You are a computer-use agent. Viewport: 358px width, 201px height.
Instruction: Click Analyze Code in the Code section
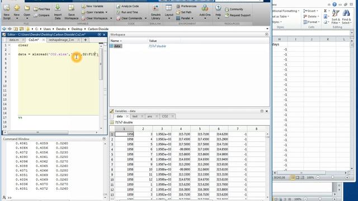tap(128, 6)
